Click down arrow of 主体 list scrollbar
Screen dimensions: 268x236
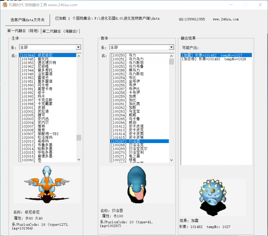79,160
